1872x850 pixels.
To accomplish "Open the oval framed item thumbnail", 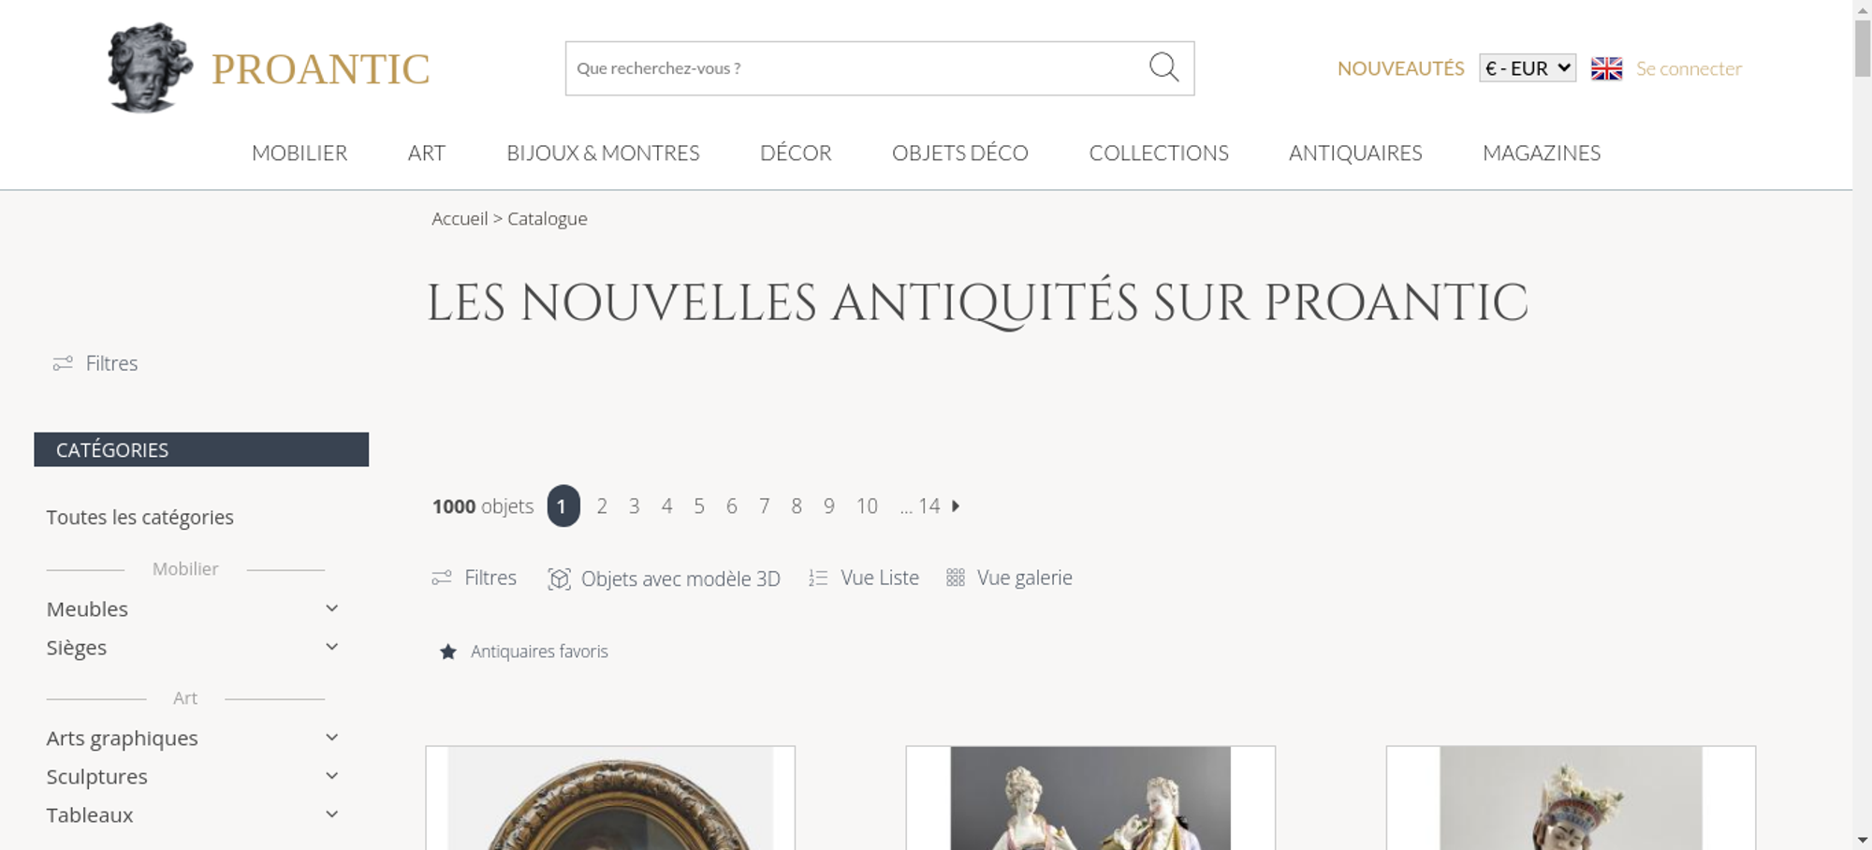I will pyautogui.click(x=610, y=799).
